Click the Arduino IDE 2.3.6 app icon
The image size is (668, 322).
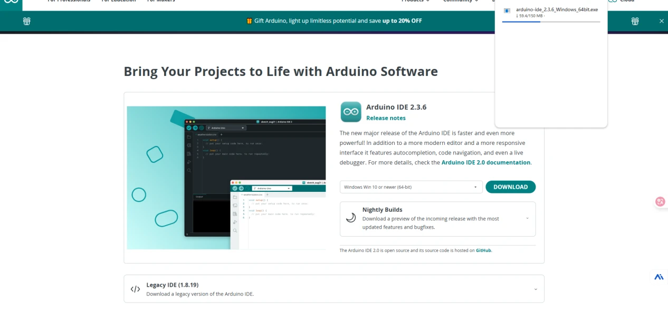(351, 112)
